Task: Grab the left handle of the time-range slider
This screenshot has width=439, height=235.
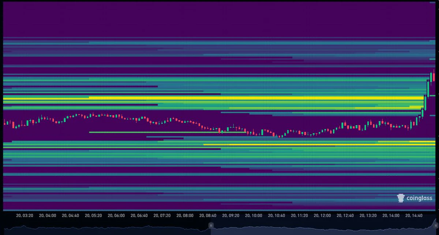Action: click(211, 225)
